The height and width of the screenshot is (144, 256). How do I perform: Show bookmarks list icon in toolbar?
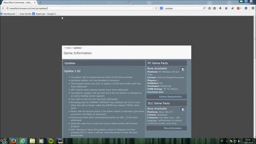214,8
